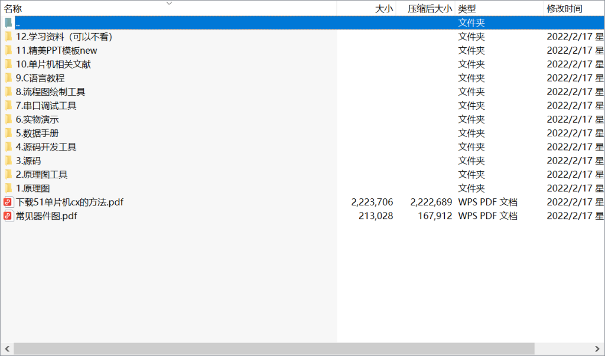Image resolution: width=605 pixels, height=356 pixels.
Task: Toggle the sort arrow above the name column
Action: click(169, 3)
